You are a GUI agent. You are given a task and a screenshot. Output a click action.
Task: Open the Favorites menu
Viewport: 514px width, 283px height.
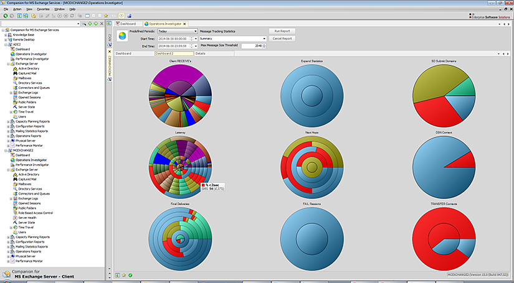click(43, 9)
